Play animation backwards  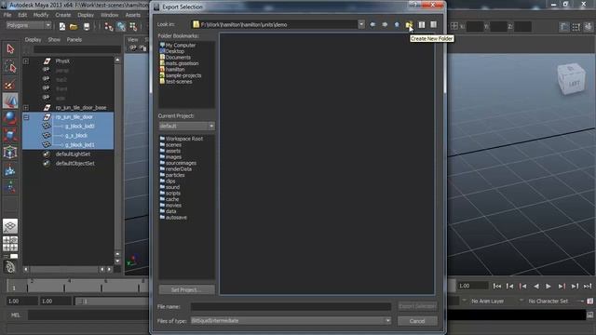536,286
